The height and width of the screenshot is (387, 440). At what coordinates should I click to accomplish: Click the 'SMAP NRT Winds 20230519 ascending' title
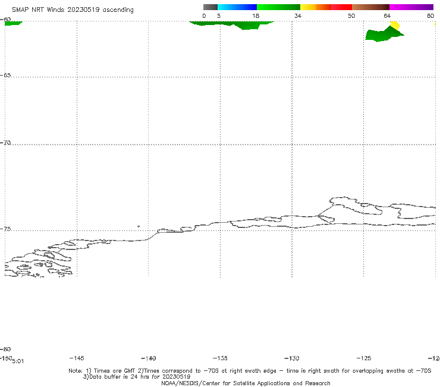pyautogui.click(x=73, y=10)
